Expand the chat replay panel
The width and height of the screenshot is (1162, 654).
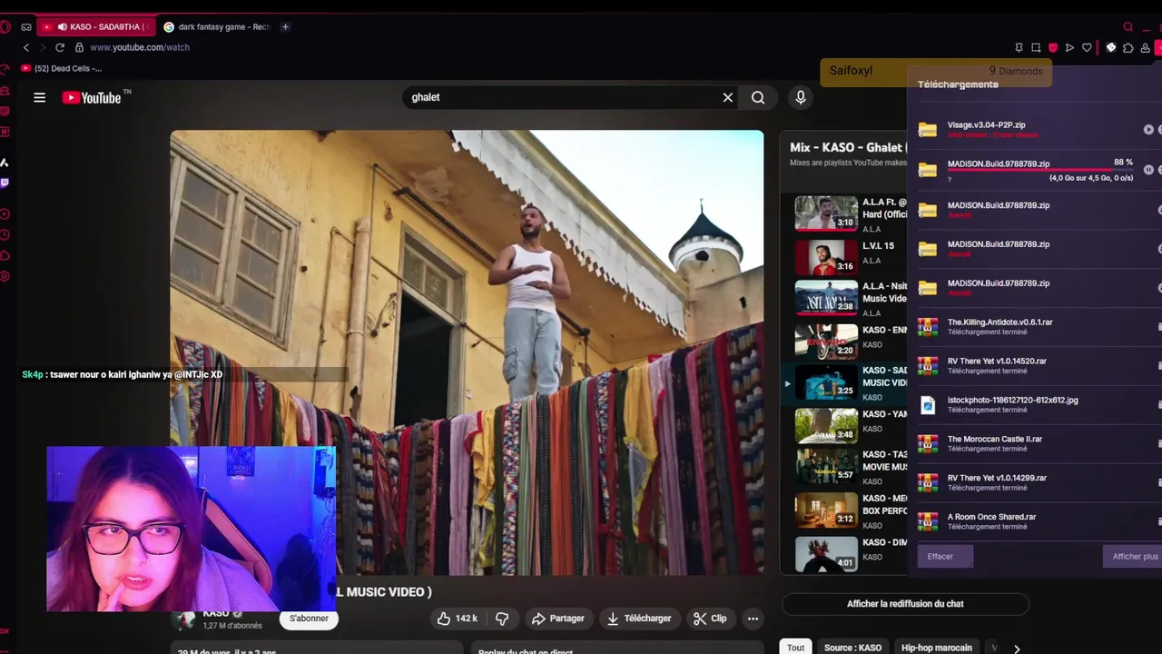tap(905, 604)
